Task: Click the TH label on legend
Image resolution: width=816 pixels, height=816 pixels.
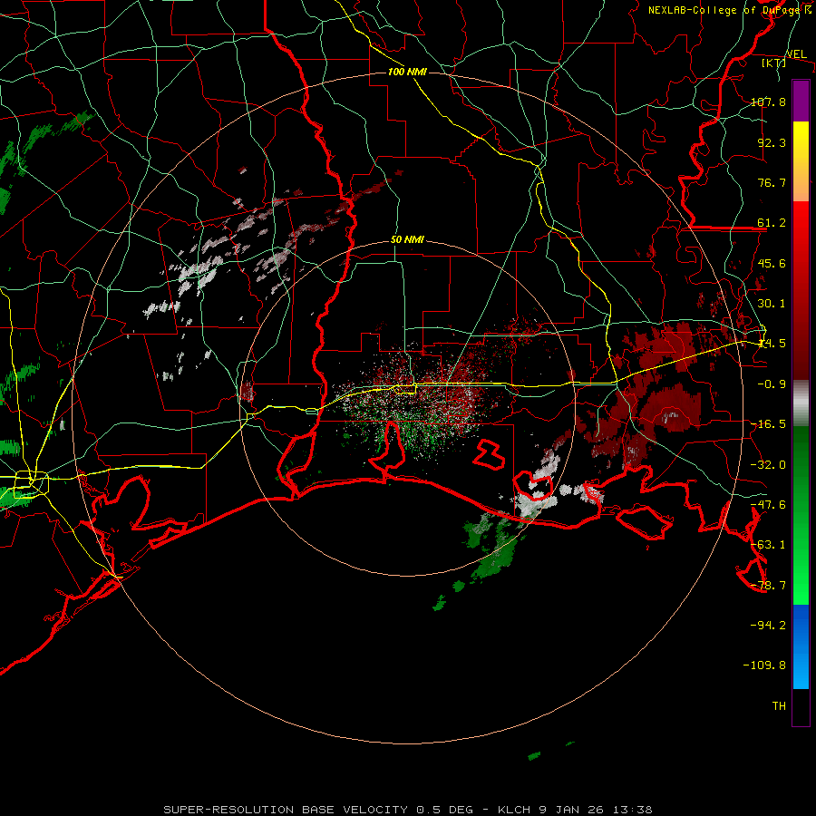Action: pyautogui.click(x=779, y=706)
